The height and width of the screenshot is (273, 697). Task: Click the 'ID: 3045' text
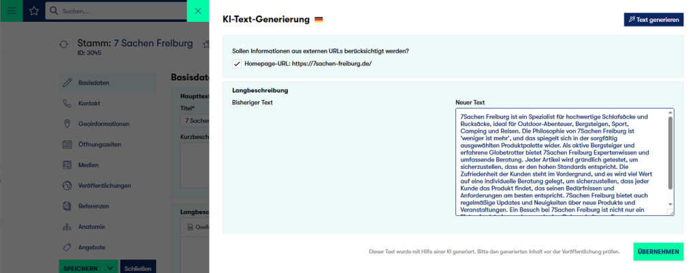pos(89,52)
